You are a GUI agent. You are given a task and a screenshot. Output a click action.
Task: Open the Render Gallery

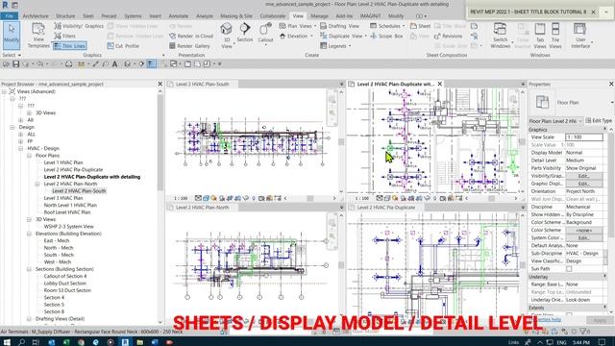[x=189, y=46]
